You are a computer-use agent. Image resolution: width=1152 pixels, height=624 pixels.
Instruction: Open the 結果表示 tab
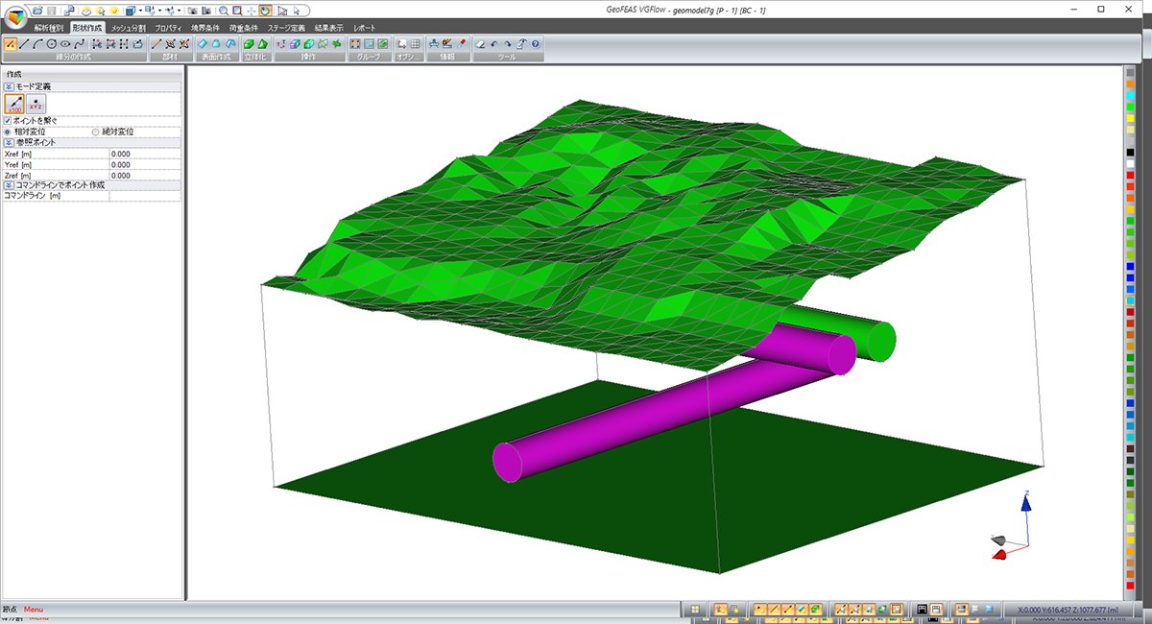(328, 28)
